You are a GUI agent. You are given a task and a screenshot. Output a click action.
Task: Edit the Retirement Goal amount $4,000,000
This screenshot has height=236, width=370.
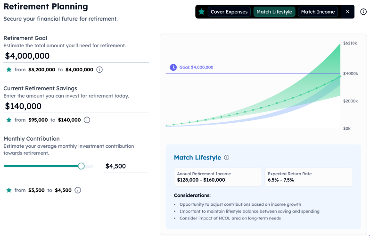pyautogui.click(x=76, y=56)
